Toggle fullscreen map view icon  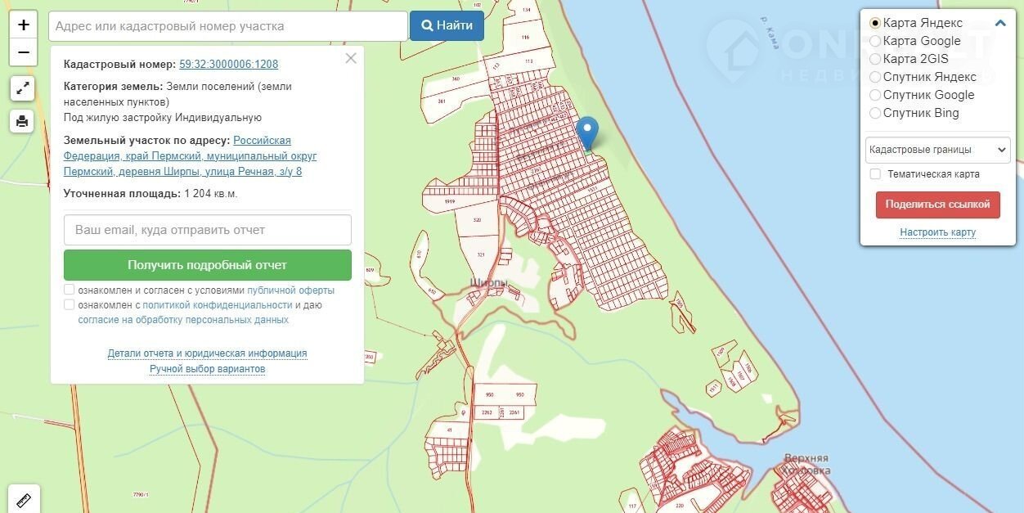coord(22,88)
